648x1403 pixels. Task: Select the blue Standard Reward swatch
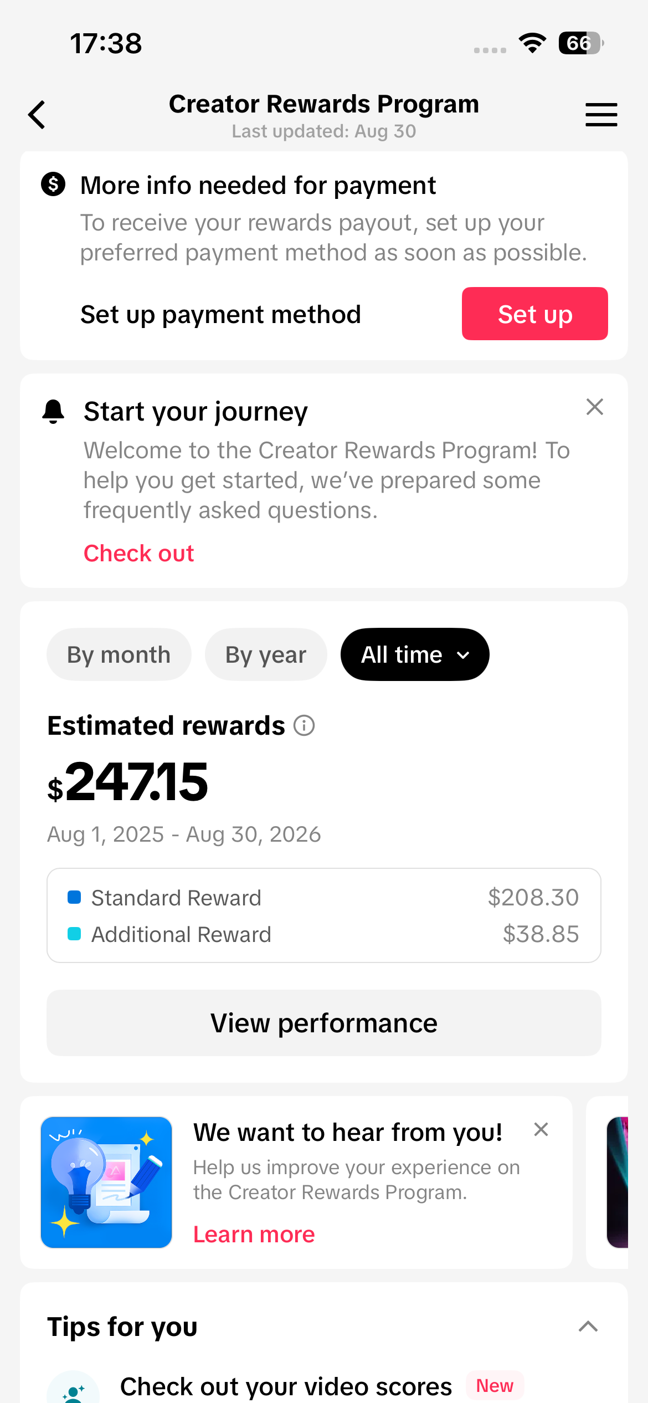(74, 897)
